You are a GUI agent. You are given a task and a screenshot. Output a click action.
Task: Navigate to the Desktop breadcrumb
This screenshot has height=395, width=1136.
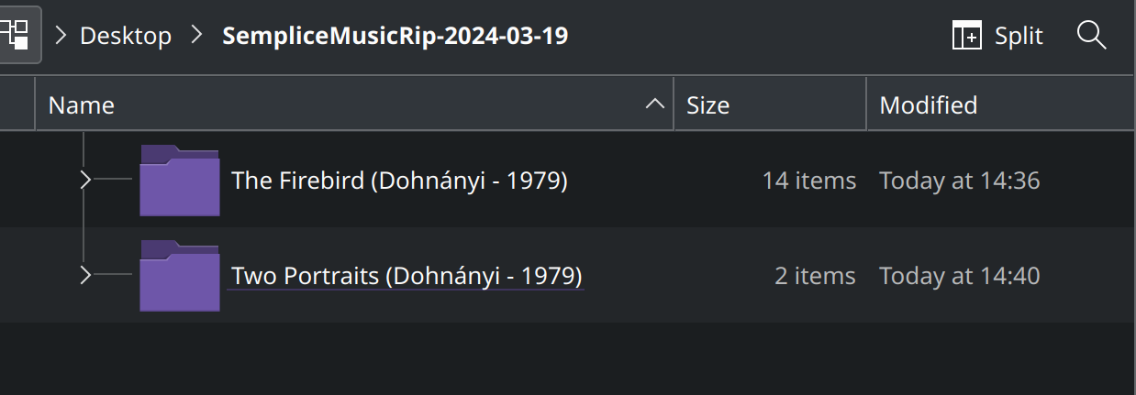(126, 36)
